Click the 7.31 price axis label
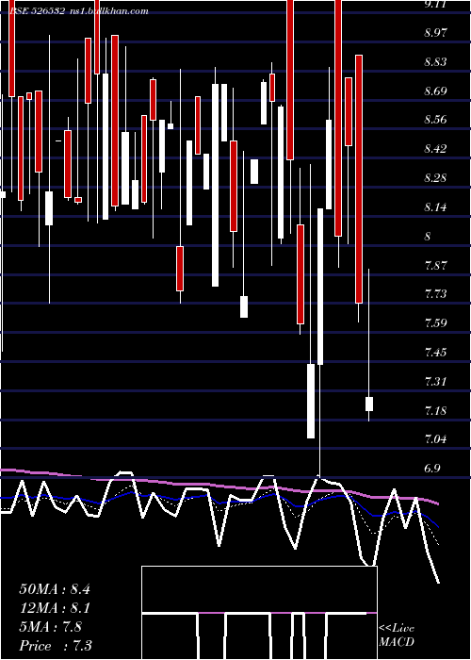 point(436,381)
